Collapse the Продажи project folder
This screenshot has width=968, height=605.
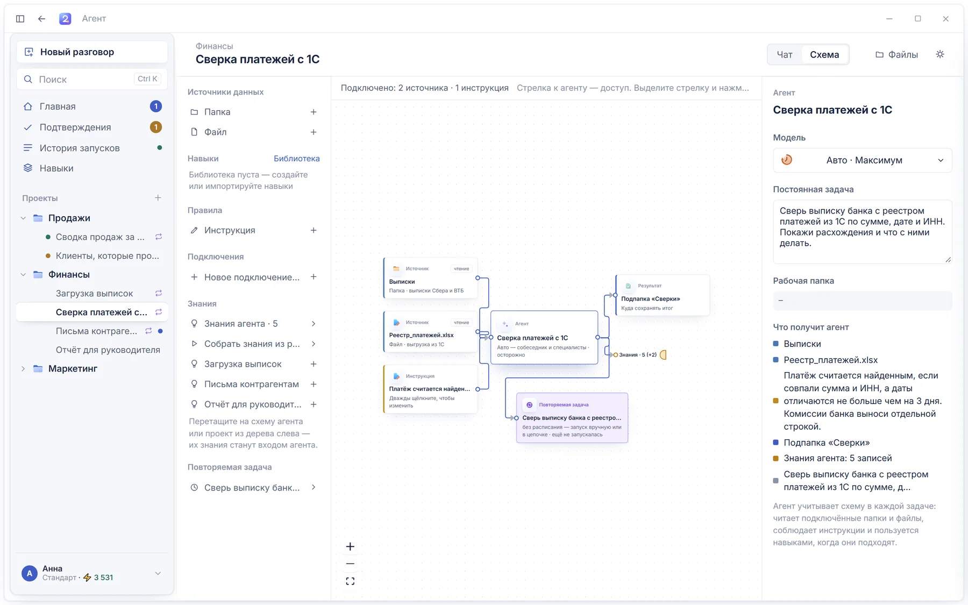23,218
